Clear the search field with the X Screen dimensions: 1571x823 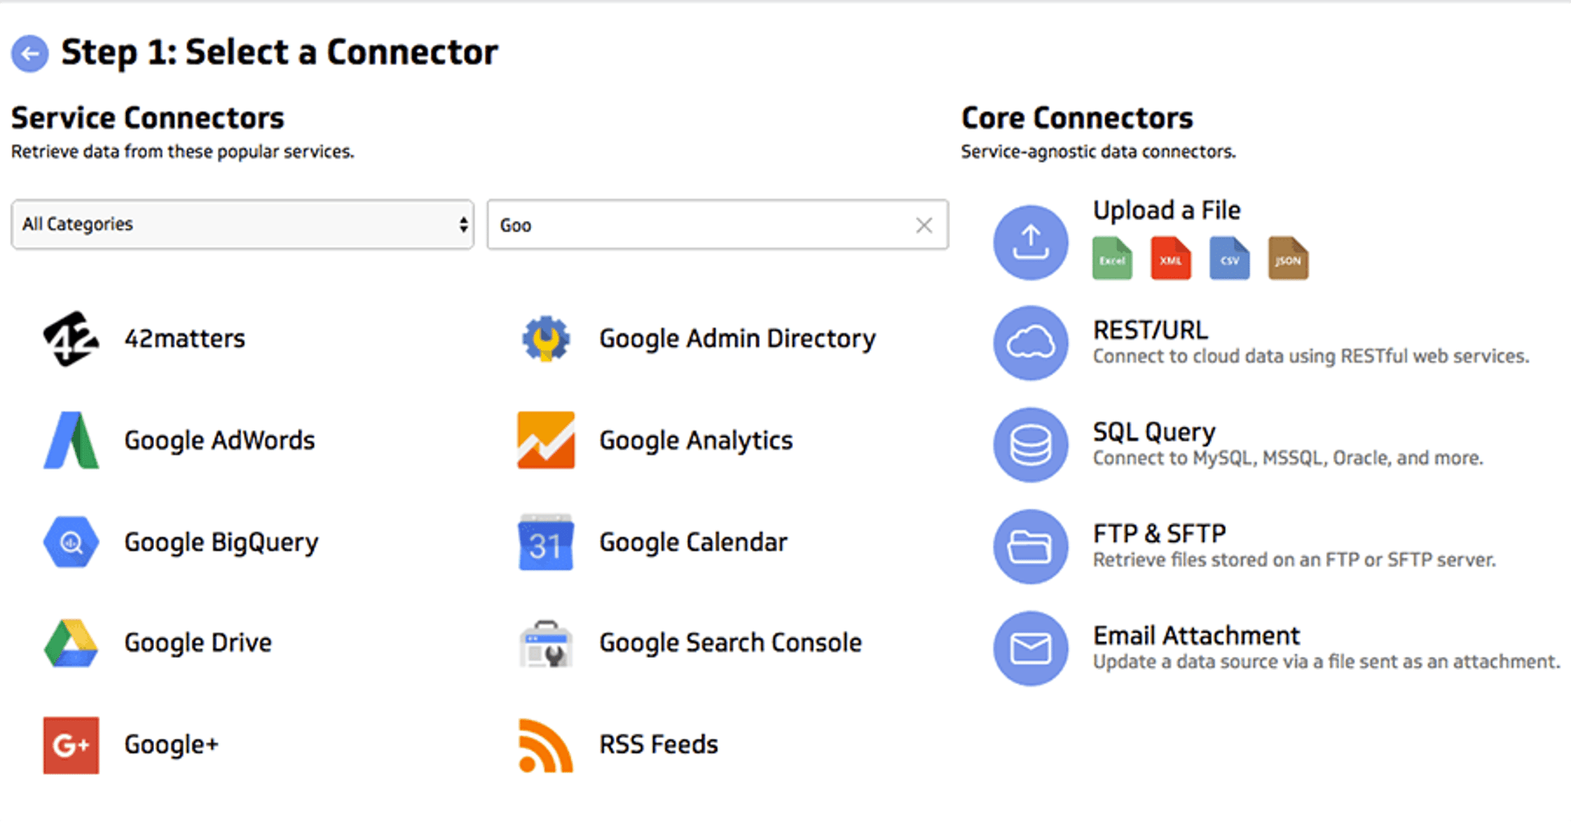(x=925, y=224)
